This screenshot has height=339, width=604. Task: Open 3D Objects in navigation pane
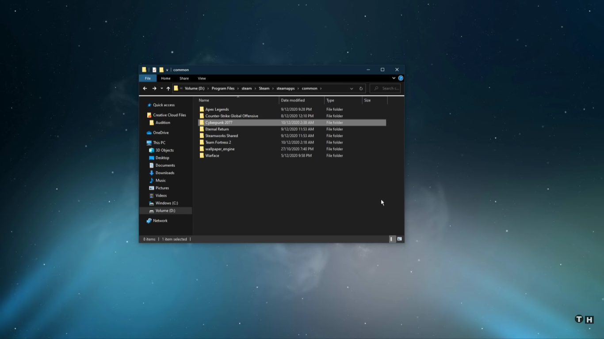click(164, 151)
